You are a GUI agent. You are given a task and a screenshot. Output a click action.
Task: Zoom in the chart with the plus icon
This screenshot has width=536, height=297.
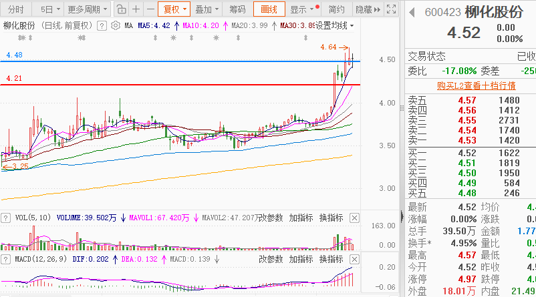pyautogui.click(x=136, y=9)
